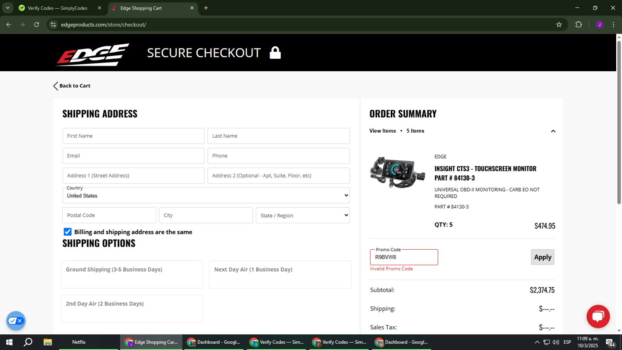This screenshot has height=350, width=622.
Task: Click the ESP input language indicator
Action: (567, 342)
